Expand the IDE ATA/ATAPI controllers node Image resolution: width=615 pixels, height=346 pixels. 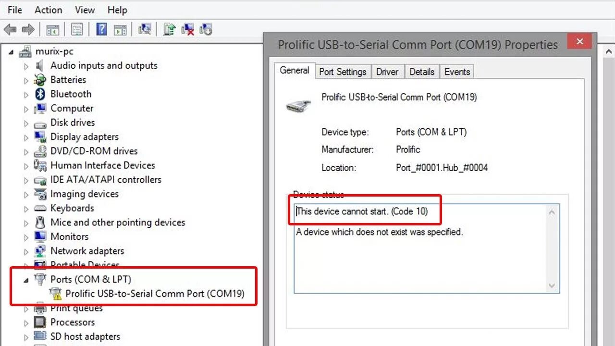click(26, 181)
